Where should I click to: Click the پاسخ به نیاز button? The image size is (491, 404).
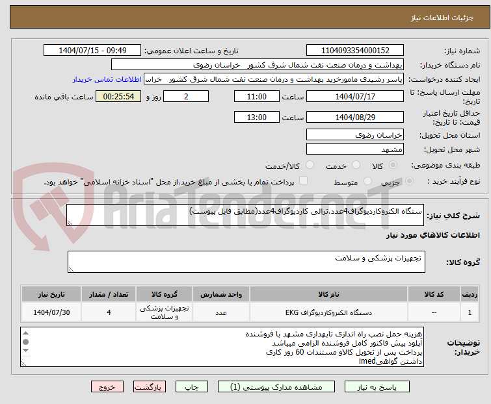click(377, 387)
